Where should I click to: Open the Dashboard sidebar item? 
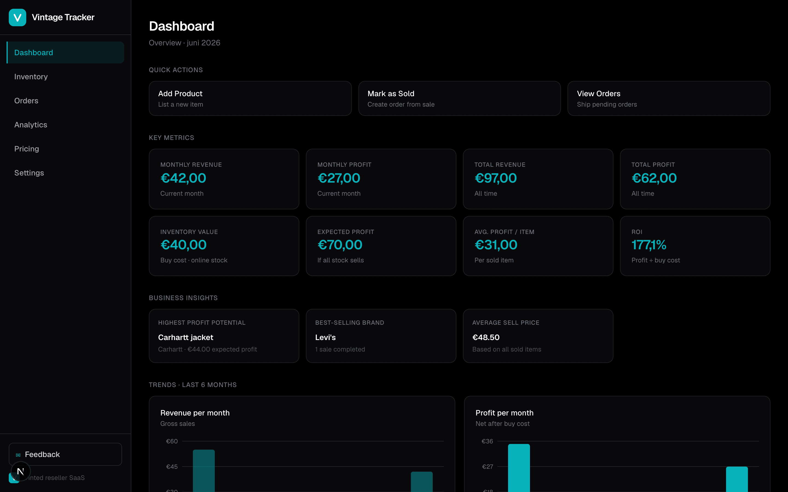(65, 52)
